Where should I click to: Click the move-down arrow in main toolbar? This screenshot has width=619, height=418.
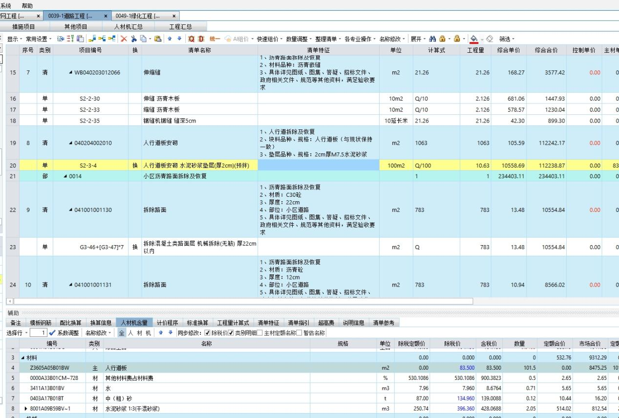pyautogui.click(x=179, y=39)
